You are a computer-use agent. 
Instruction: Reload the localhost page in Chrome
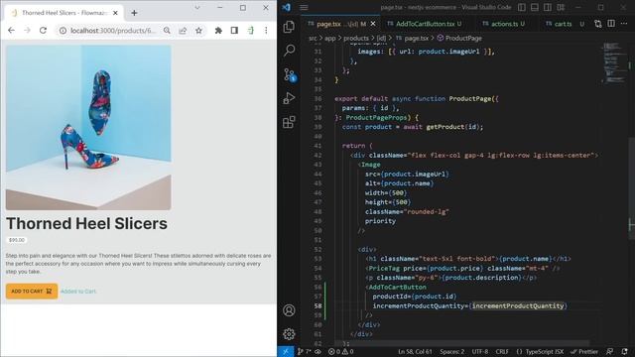43,31
